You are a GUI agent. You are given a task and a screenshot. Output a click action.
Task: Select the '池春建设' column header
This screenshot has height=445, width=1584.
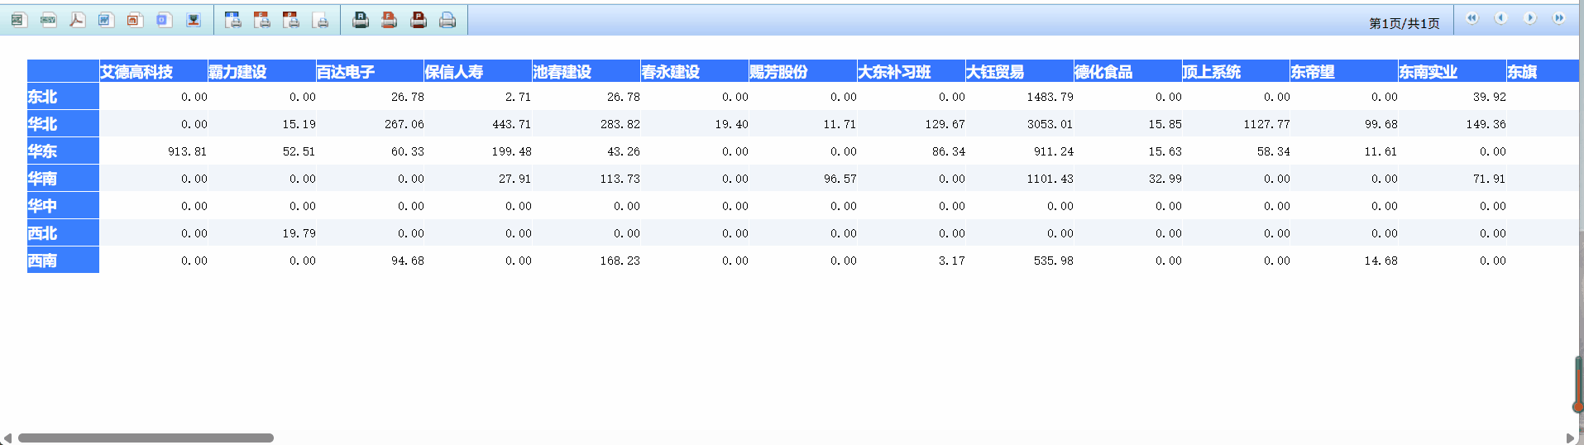click(x=586, y=71)
